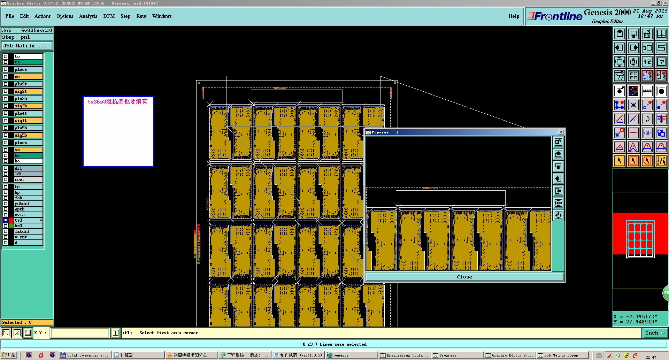Screen dimensions: 669x360
Task: Select the 'bo' layer name
Action: 29,161
